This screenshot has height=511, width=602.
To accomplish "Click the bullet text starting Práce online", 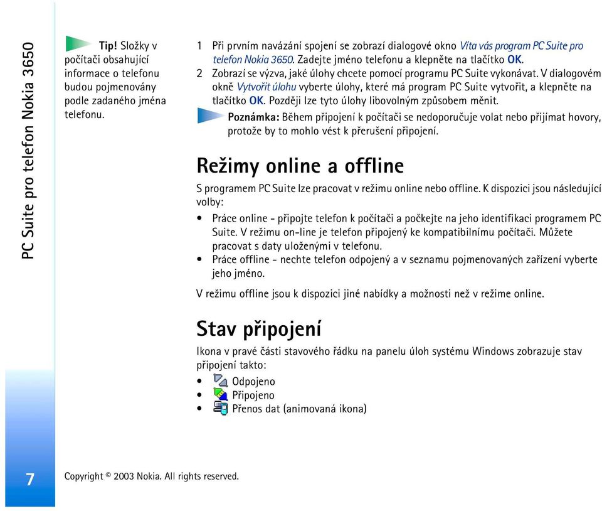I will [406, 232].
